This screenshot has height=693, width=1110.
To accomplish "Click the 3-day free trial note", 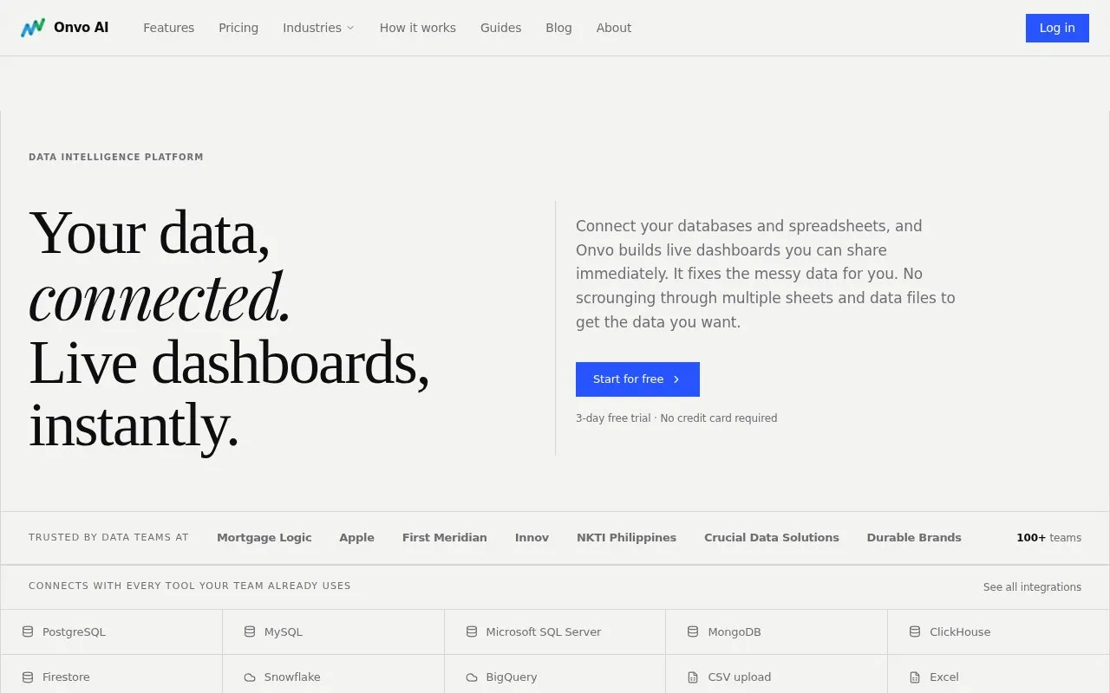I will pos(676,418).
